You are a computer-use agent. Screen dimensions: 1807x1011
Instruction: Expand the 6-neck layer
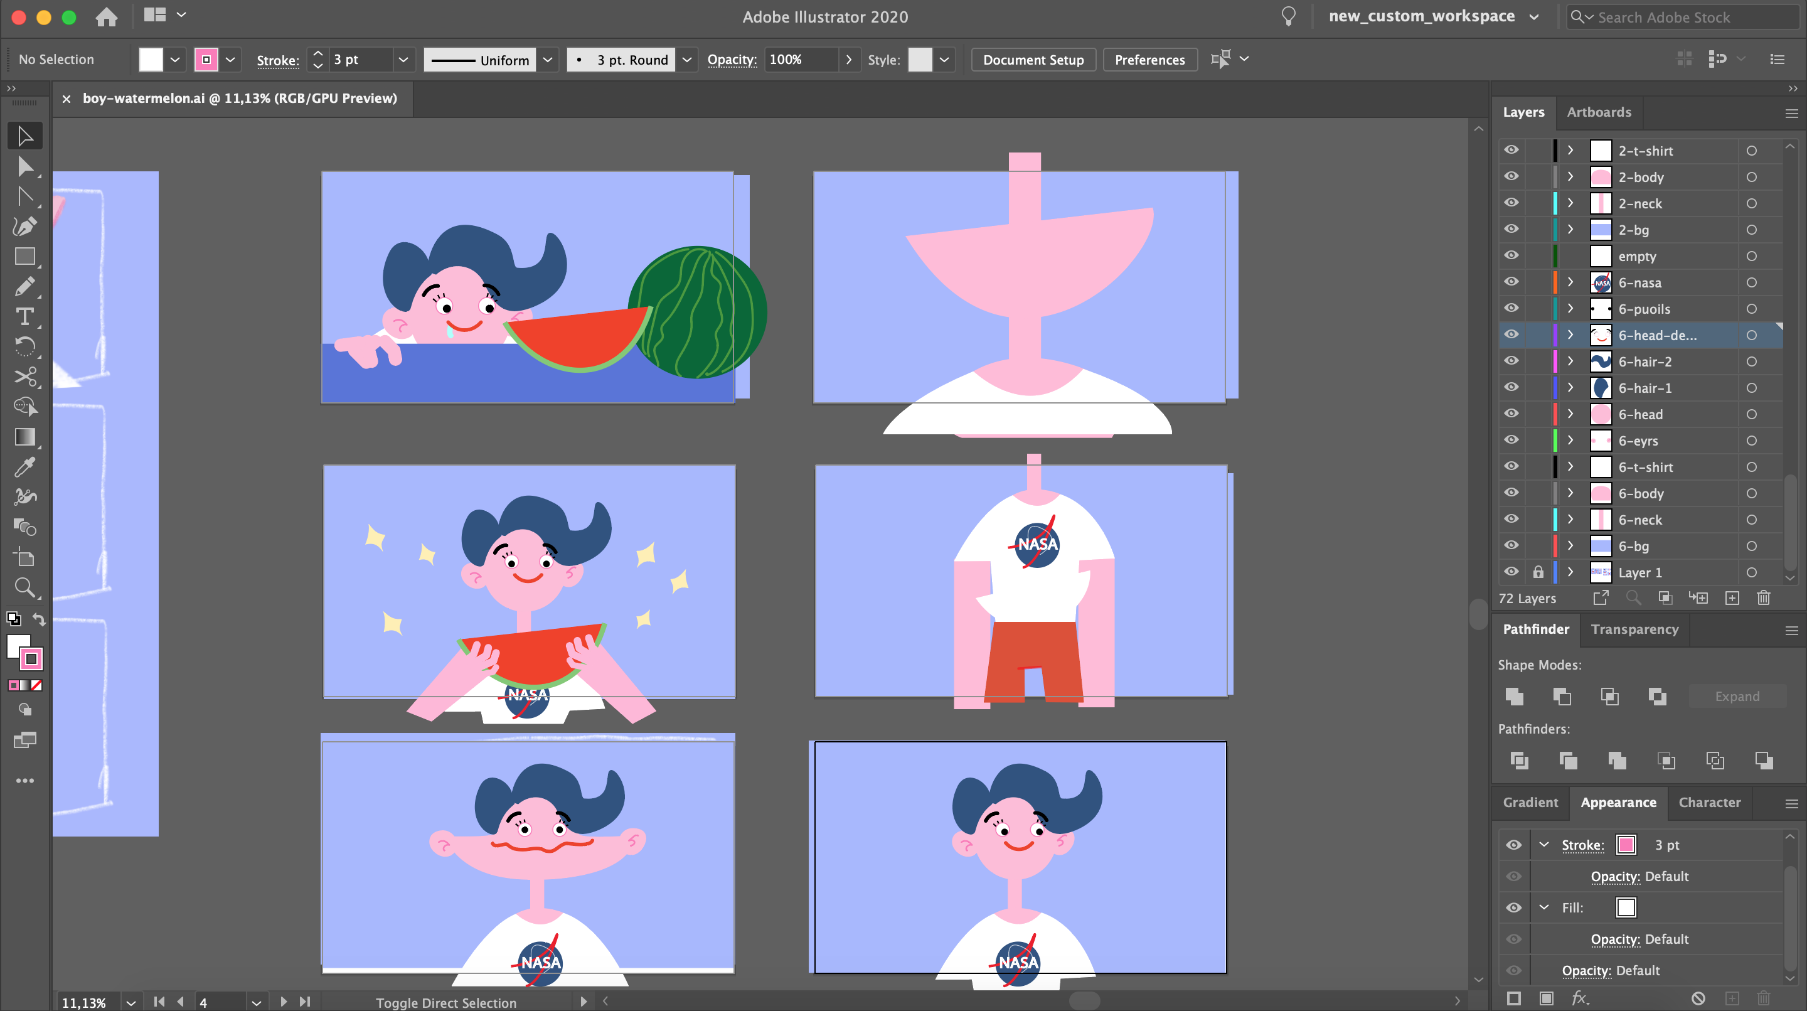pos(1571,520)
